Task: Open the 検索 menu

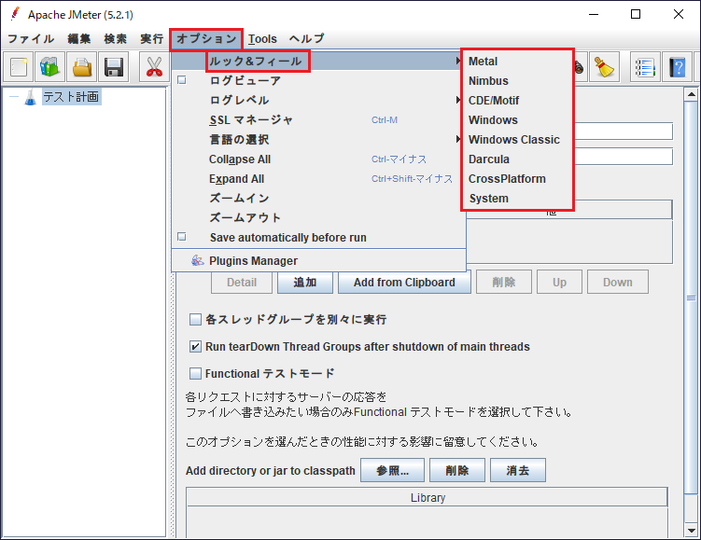Action: point(116,39)
